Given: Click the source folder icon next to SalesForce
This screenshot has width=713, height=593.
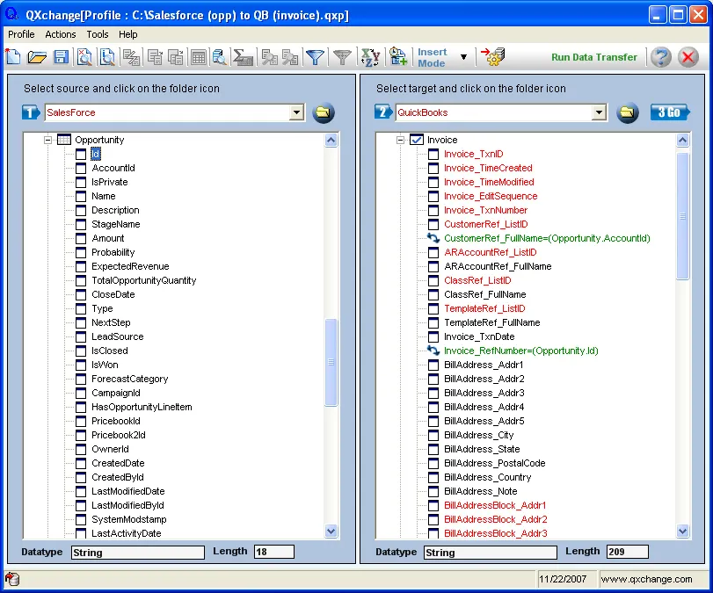Looking at the screenshot, I should click(324, 112).
